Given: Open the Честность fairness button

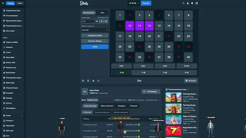Looking at the screenshot, I should [191, 81].
